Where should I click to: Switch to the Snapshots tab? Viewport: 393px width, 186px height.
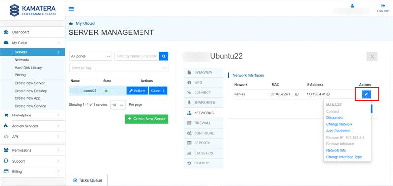click(203, 103)
